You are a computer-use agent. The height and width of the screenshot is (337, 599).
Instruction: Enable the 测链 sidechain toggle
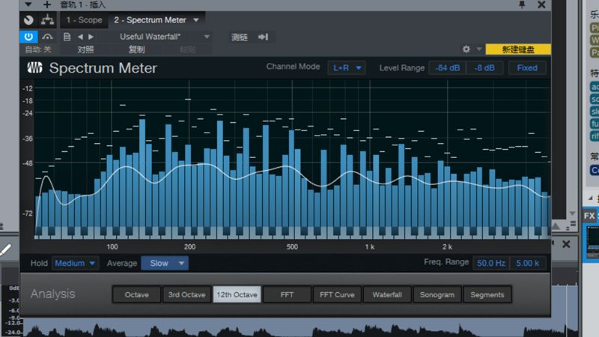(240, 37)
